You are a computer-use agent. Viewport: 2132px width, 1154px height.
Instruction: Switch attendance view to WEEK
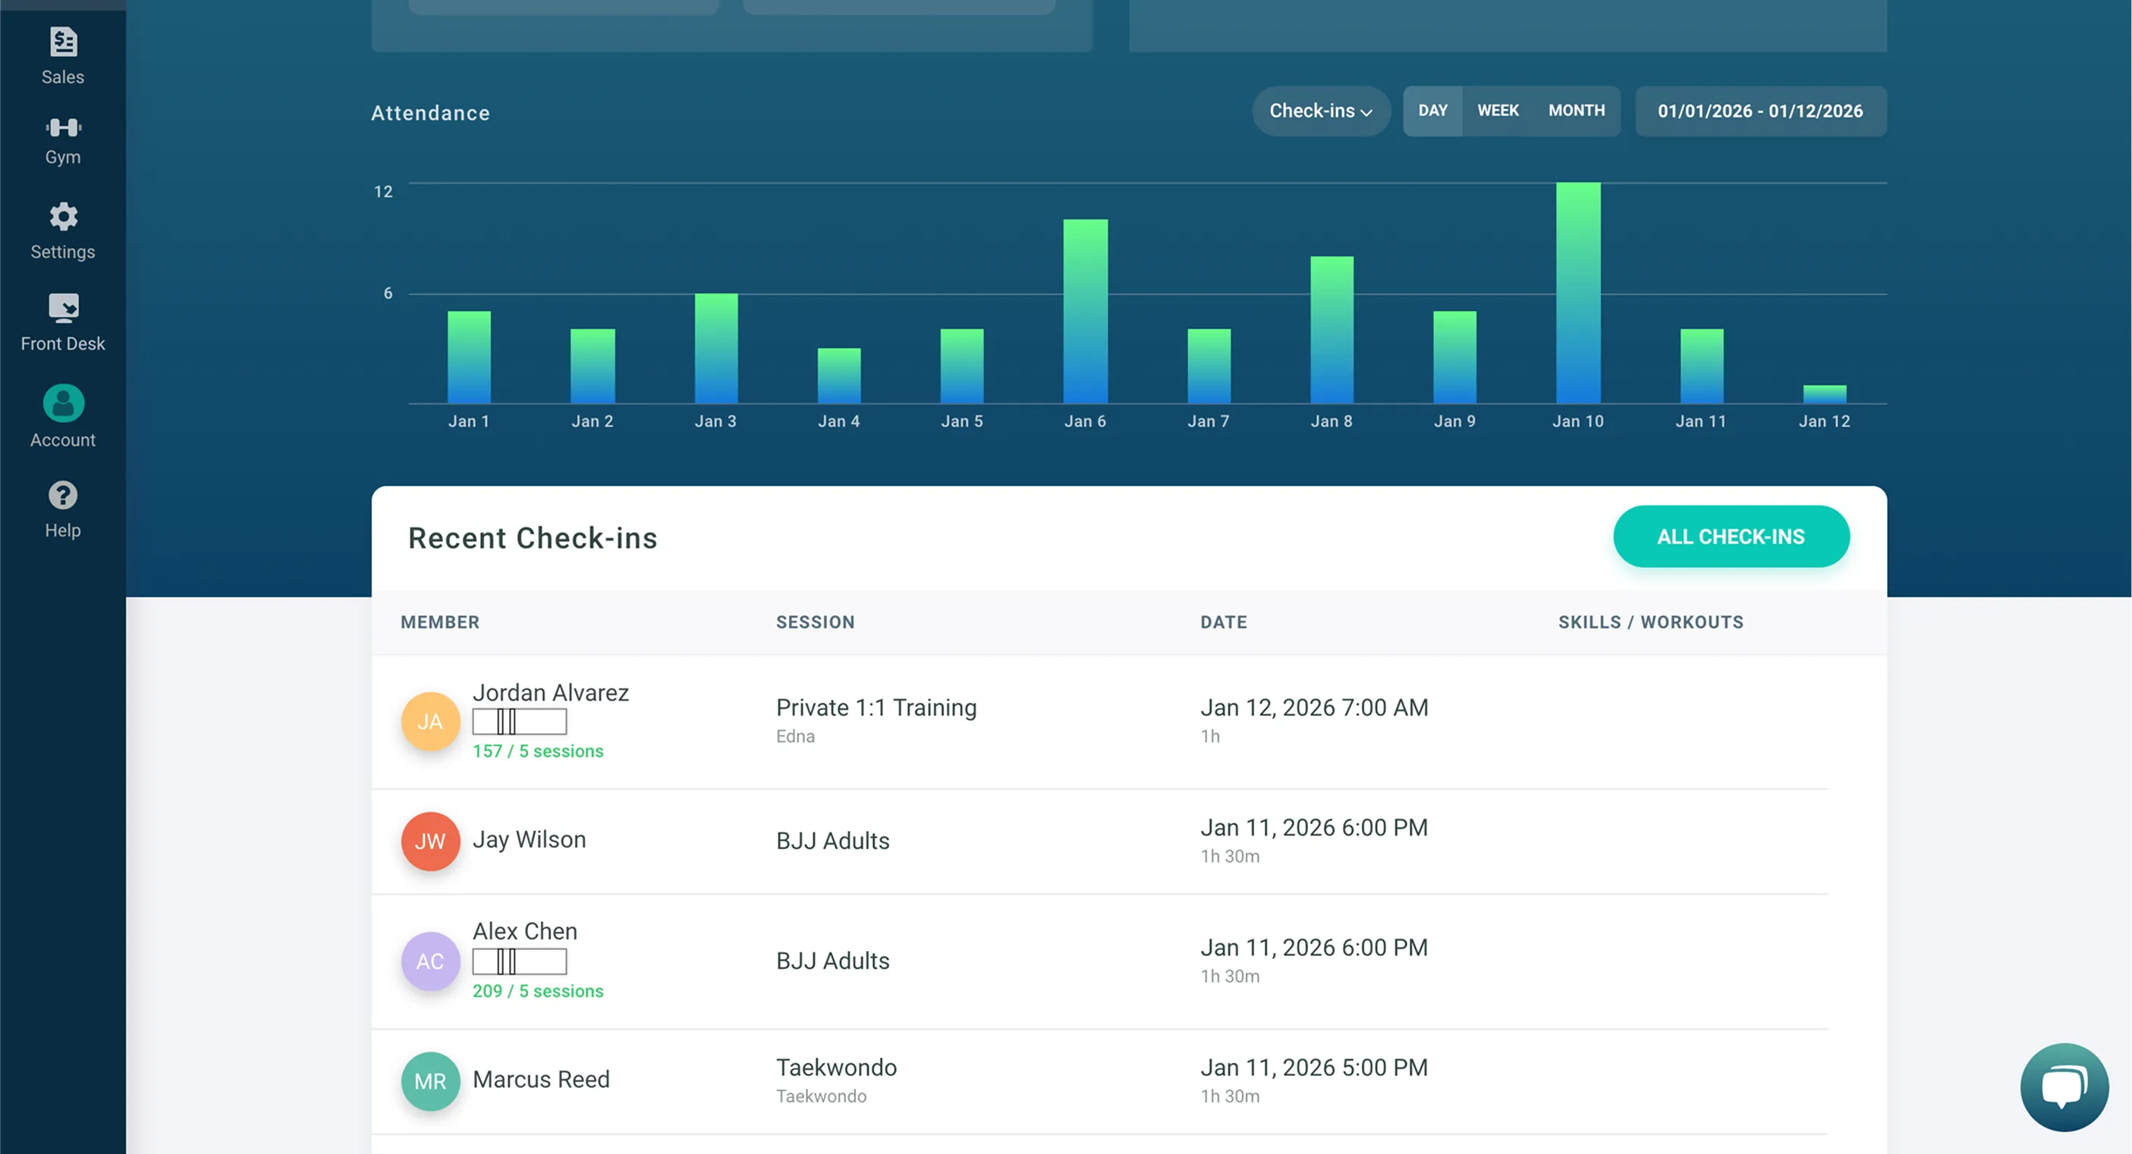click(x=1498, y=111)
